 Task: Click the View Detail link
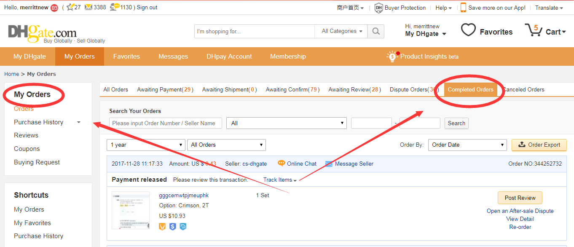click(x=520, y=219)
